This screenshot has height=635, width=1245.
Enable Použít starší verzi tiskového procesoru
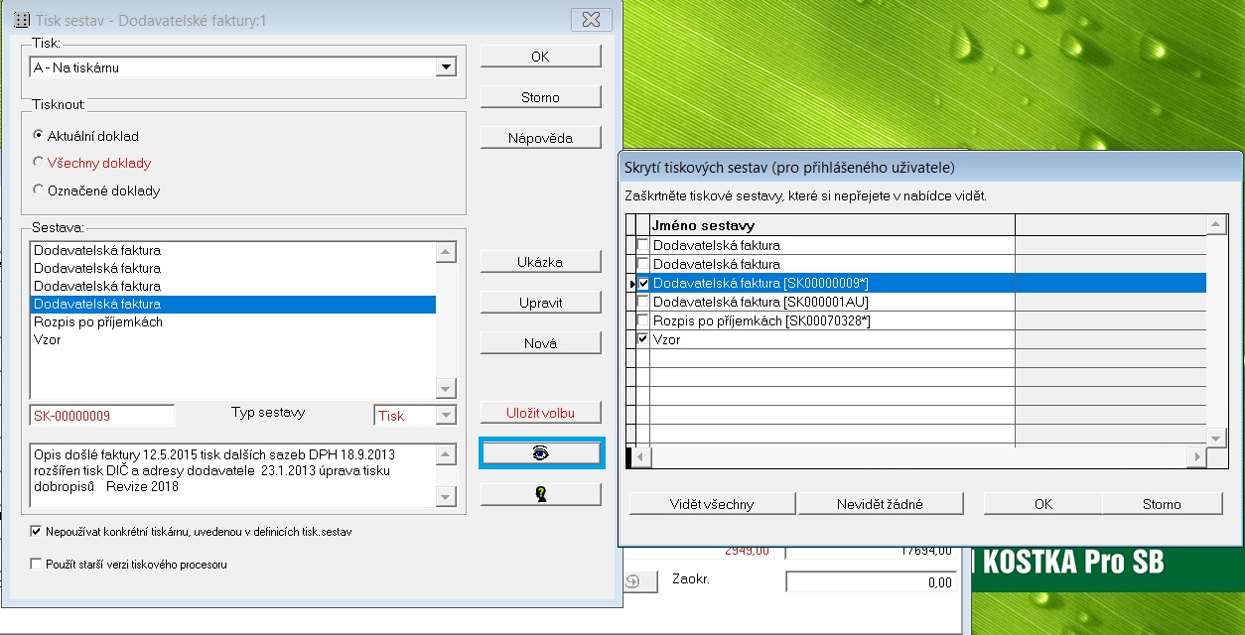[37, 565]
